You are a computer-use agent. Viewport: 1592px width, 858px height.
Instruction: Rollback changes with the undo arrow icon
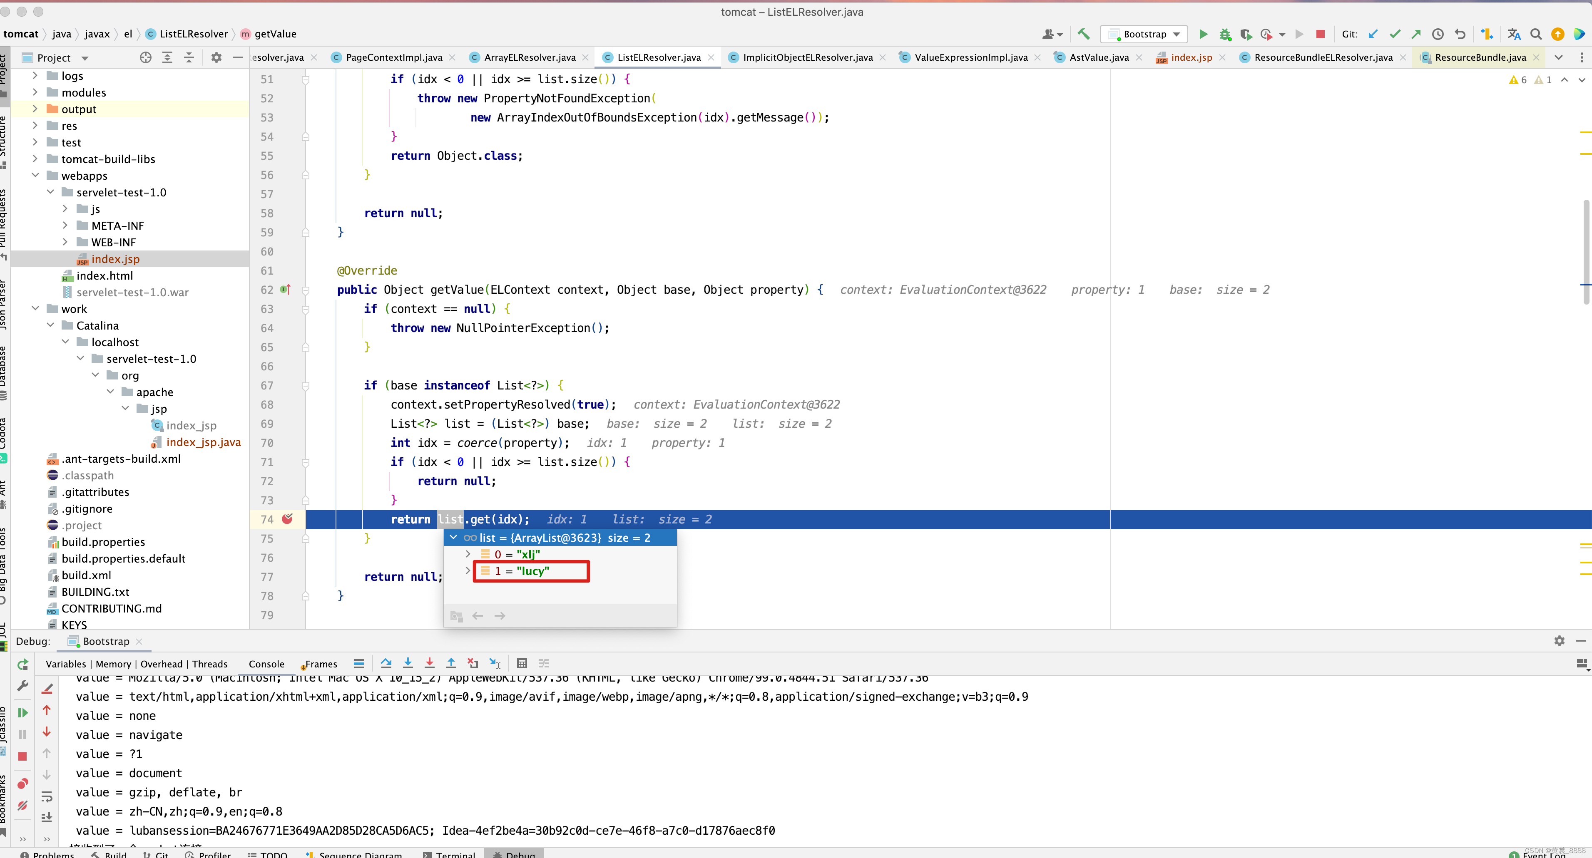tap(1460, 34)
